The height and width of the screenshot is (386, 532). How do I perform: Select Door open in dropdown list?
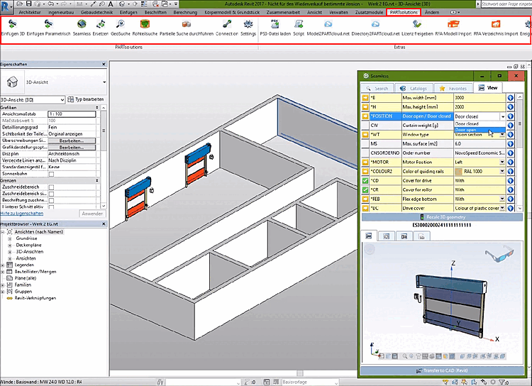click(480, 130)
